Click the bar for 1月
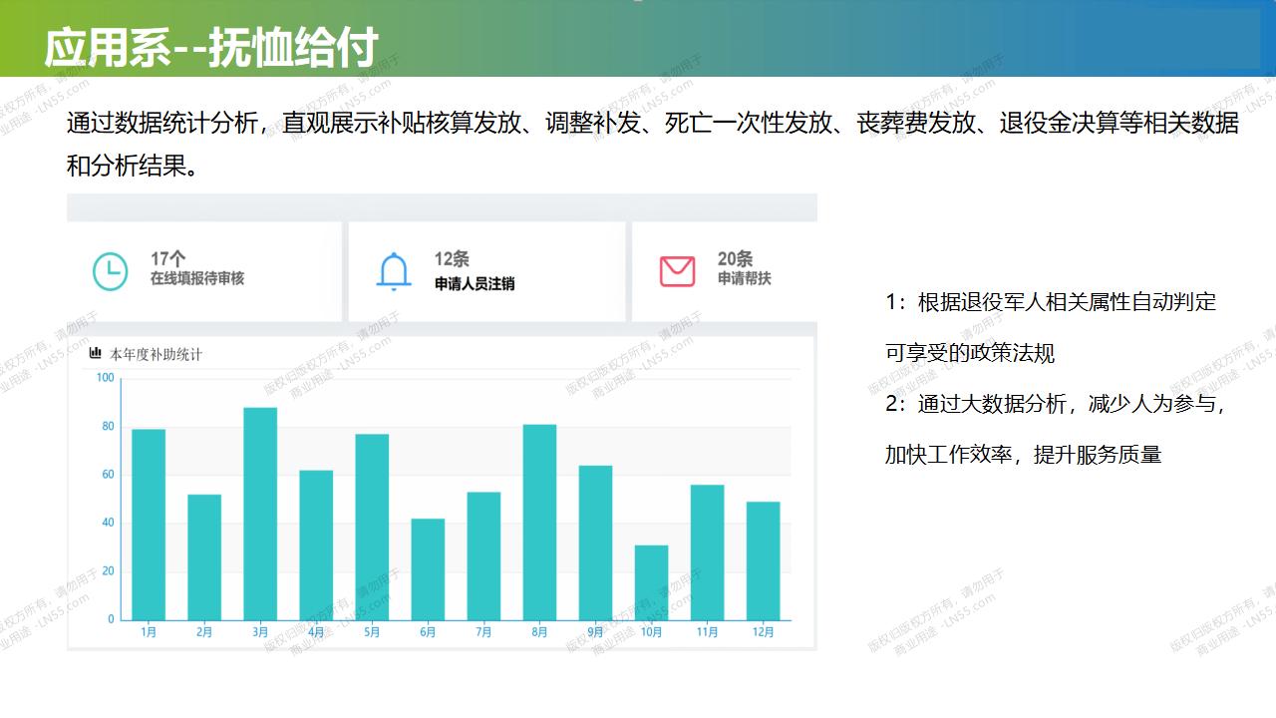 coord(149,525)
